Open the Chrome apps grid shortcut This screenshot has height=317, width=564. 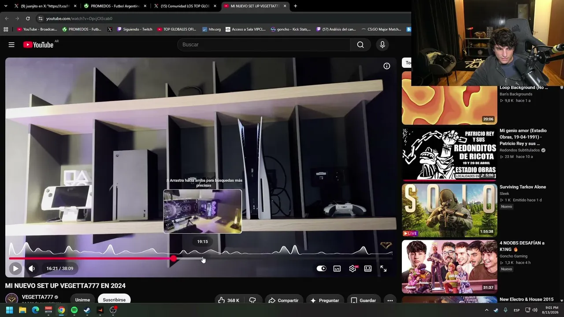pyautogui.click(x=6, y=29)
